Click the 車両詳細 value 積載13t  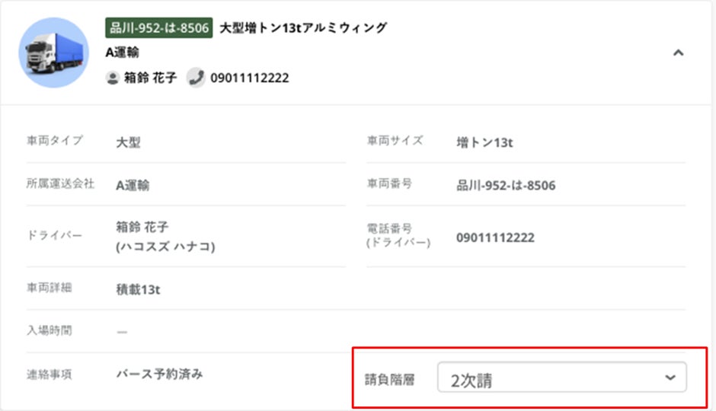pyautogui.click(x=138, y=288)
